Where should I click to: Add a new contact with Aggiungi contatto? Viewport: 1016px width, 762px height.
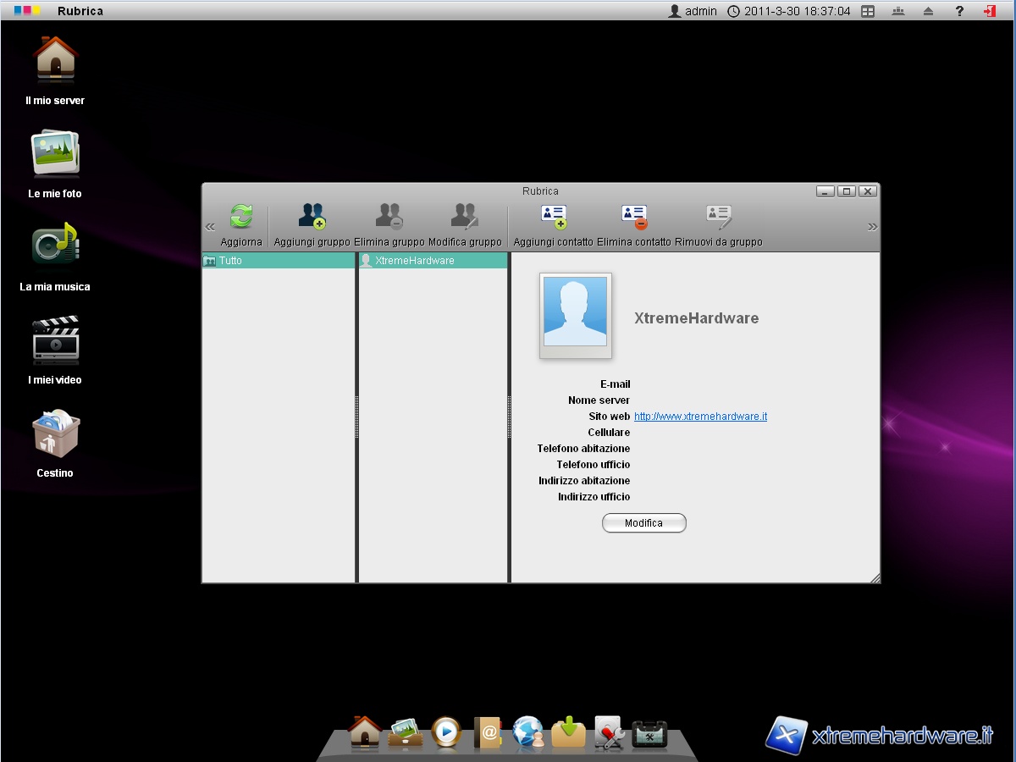[553, 218]
